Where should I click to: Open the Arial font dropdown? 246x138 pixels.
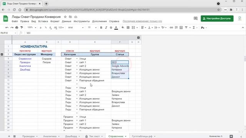pos(76,28)
